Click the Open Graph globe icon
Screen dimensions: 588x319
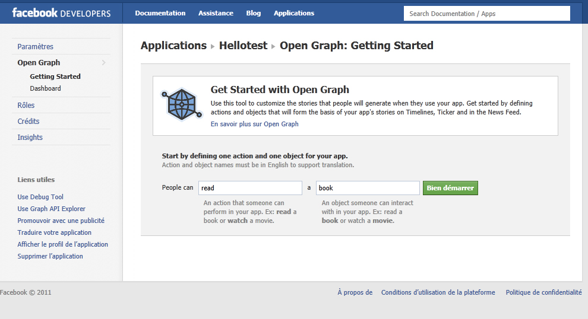[x=182, y=105]
